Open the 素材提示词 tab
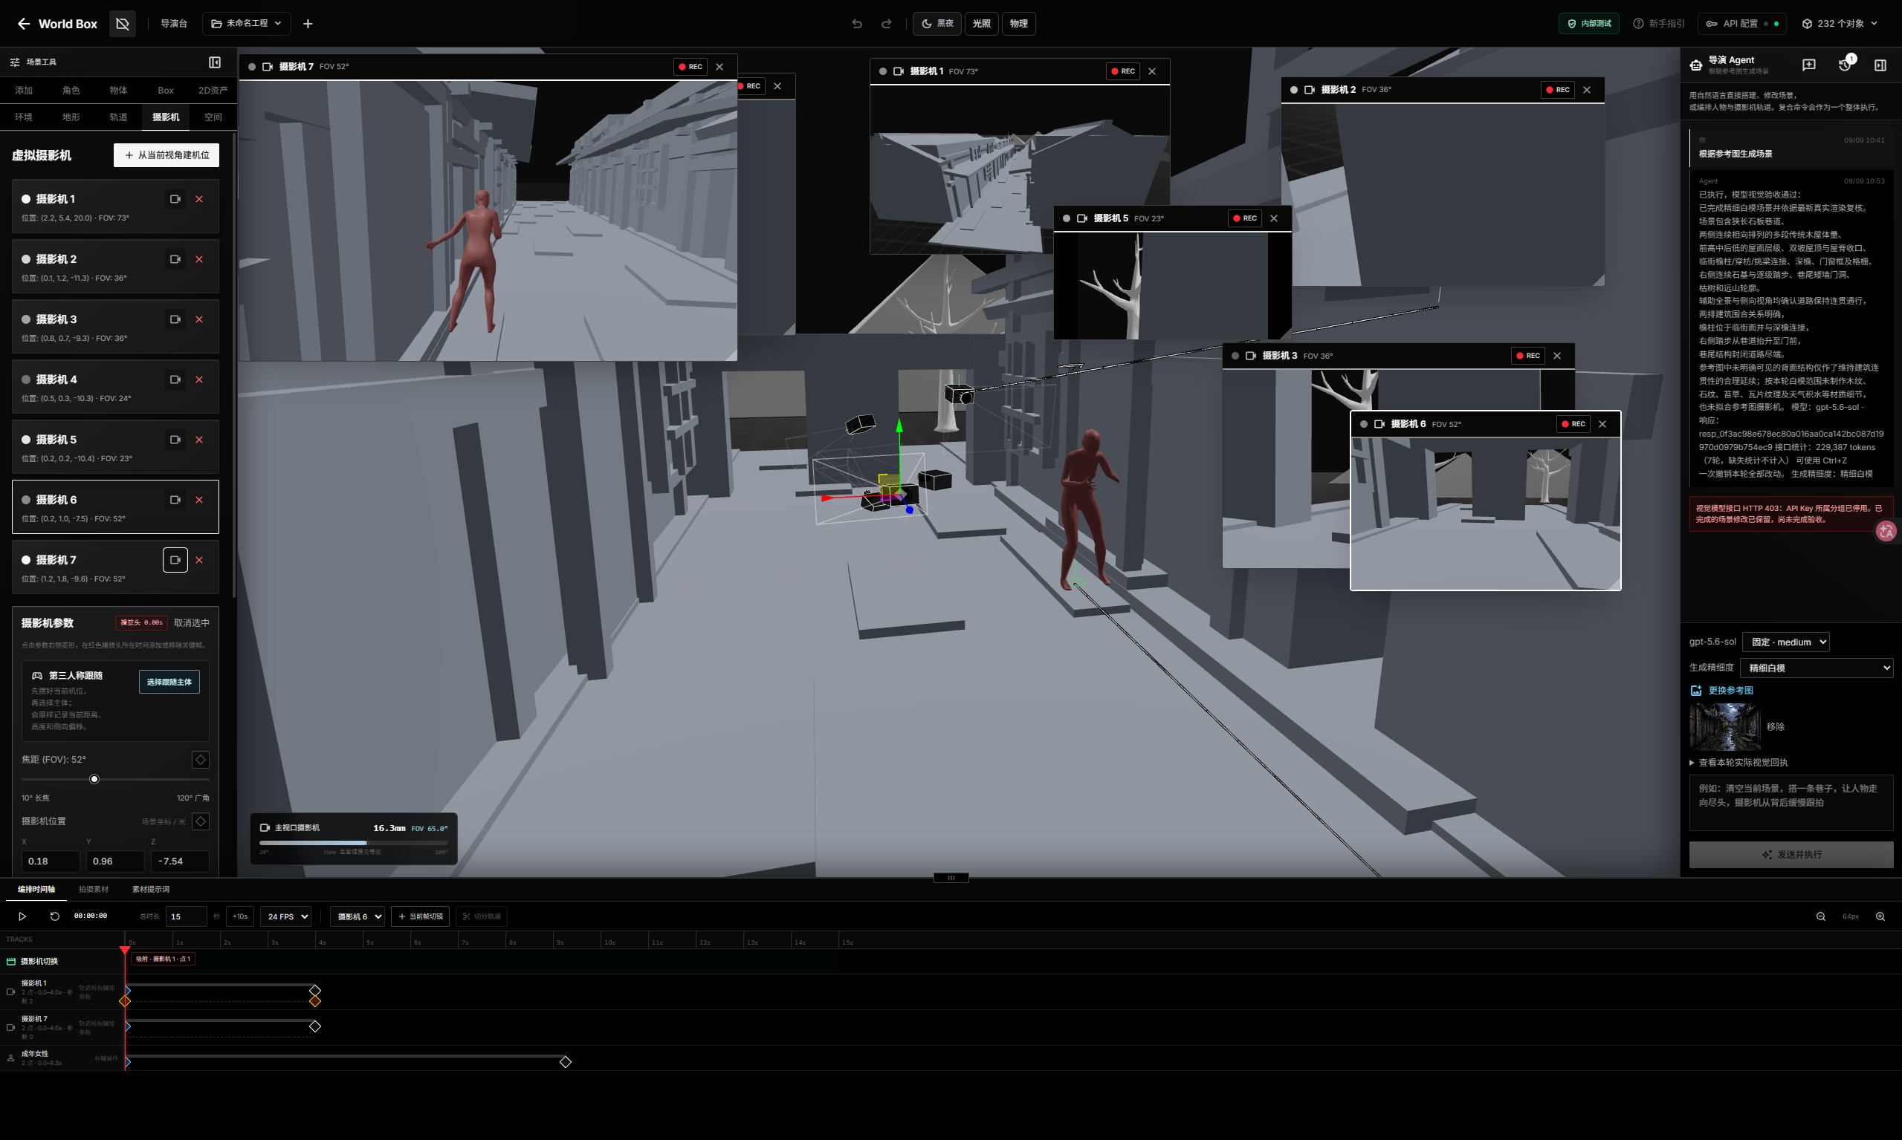The image size is (1902, 1140). [150, 890]
